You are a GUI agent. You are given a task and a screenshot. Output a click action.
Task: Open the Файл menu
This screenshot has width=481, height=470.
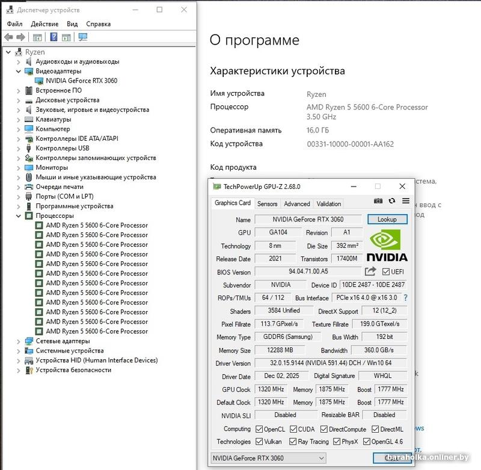click(x=14, y=24)
